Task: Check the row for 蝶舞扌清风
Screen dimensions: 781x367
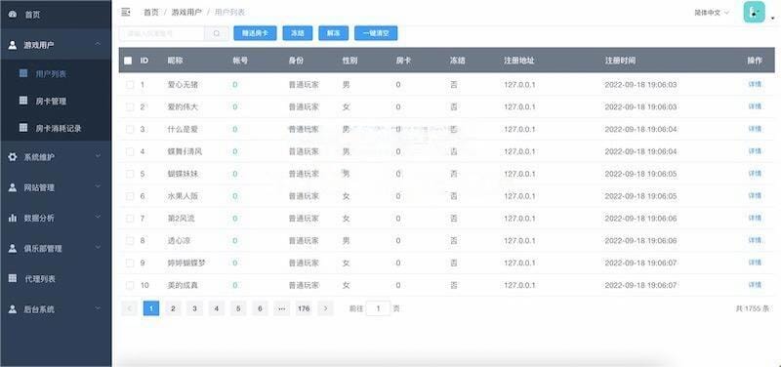Action: [130, 151]
